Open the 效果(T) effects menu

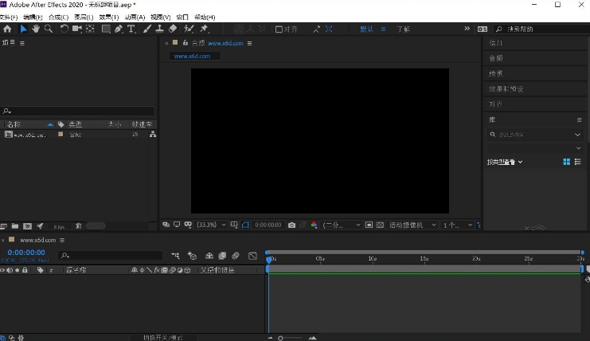tap(109, 17)
